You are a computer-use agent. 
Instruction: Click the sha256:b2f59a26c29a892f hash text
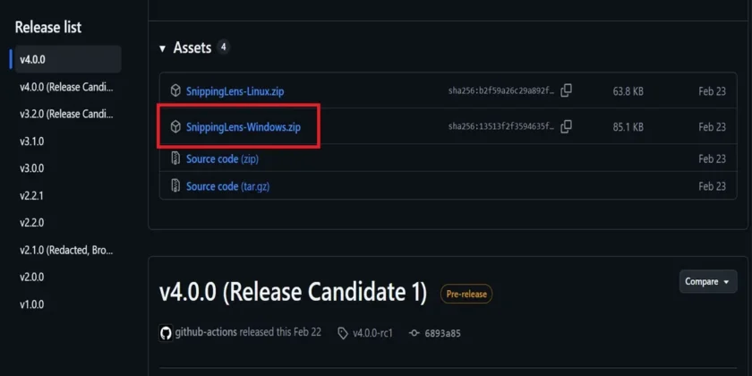501,91
